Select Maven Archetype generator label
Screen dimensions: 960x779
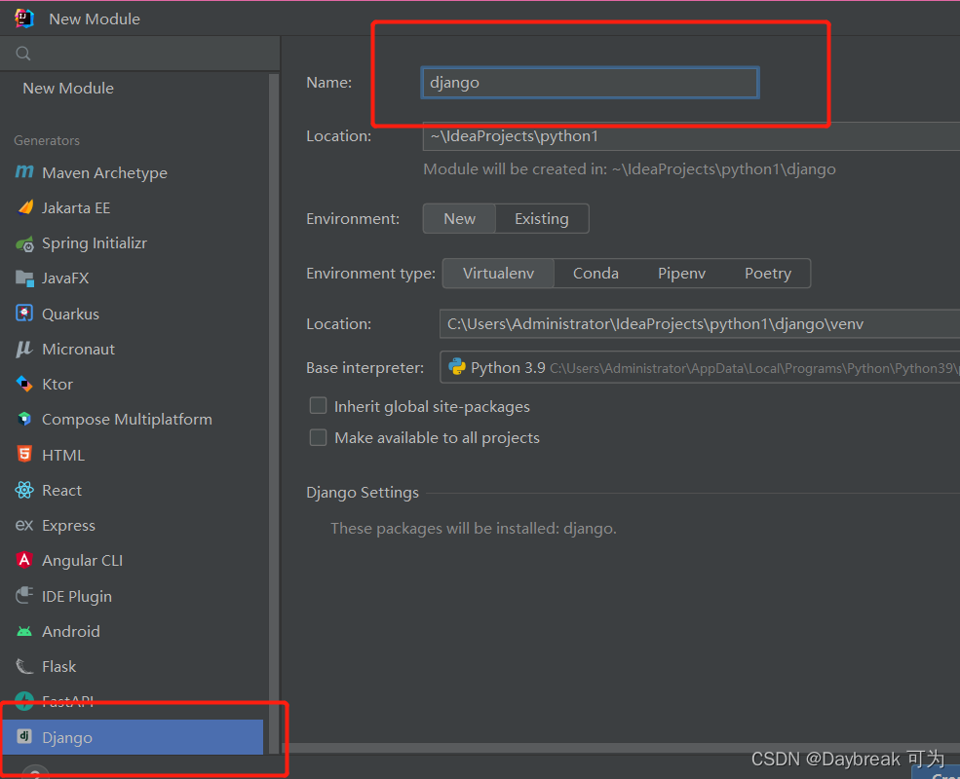coord(104,173)
